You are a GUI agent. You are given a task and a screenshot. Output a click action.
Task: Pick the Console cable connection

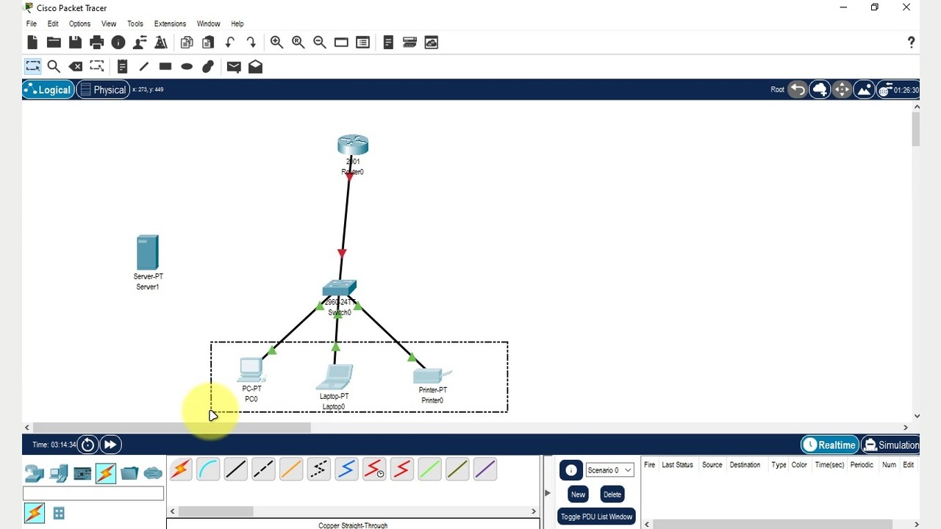click(208, 469)
